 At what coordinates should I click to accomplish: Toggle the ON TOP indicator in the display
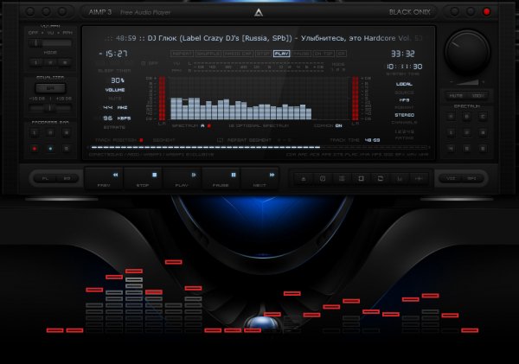pyautogui.click(x=324, y=54)
